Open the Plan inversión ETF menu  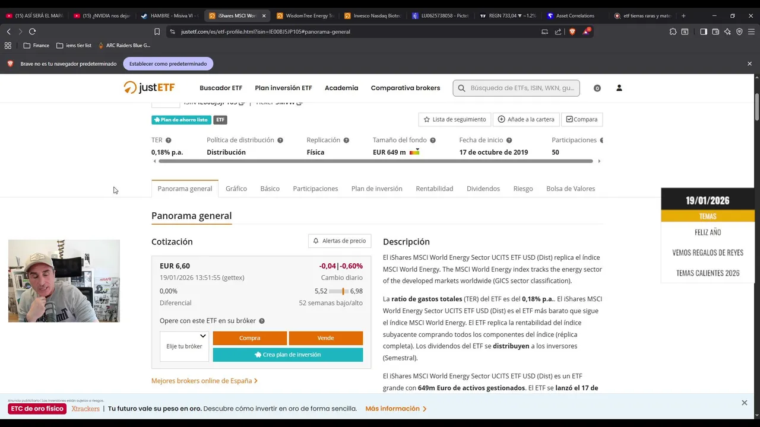coord(283,88)
